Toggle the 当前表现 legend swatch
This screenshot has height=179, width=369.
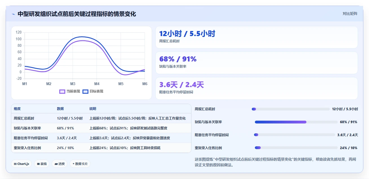(62, 91)
